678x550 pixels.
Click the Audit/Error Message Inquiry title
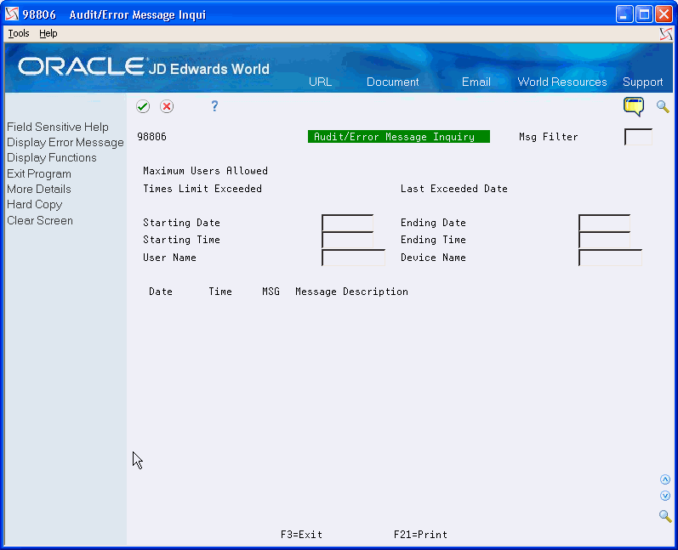399,137
